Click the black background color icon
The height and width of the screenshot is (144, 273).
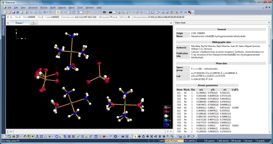pyautogui.click(x=110, y=12)
